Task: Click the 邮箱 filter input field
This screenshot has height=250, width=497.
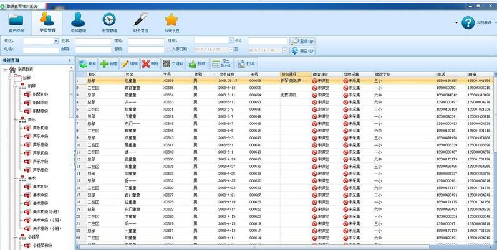Action: (93, 50)
